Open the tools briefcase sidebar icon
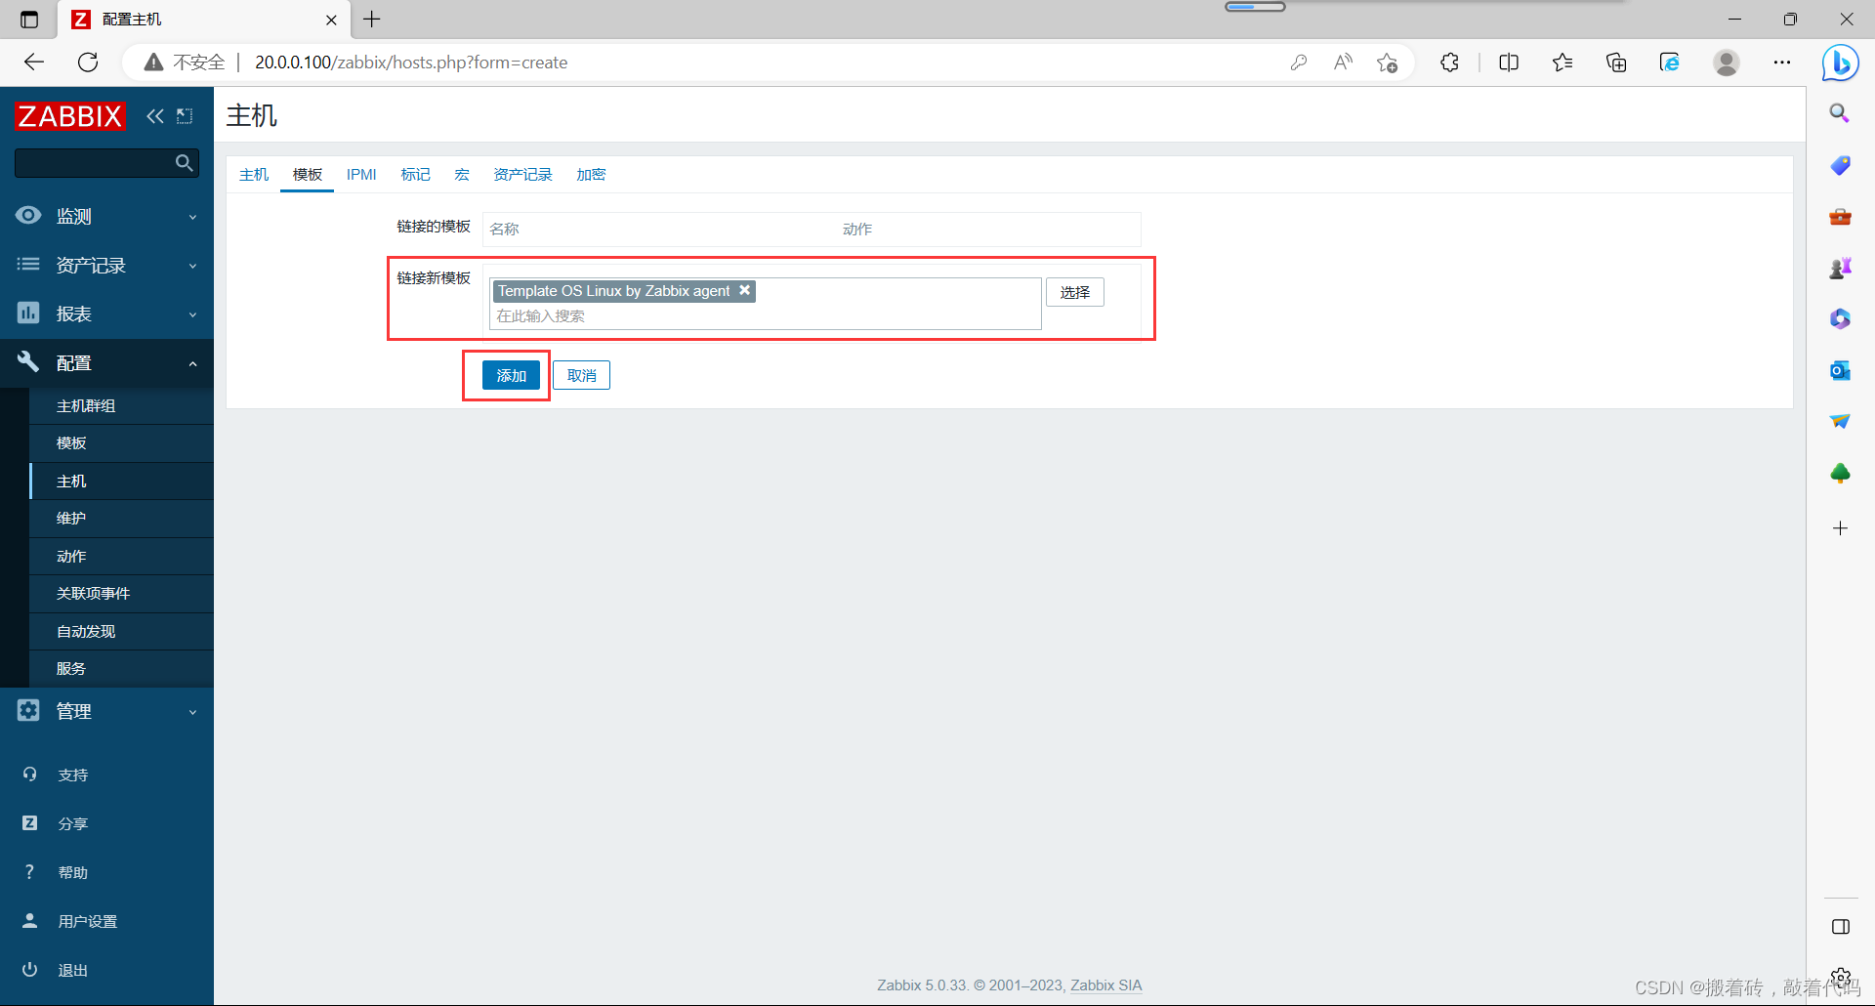Screen dimensions: 1875x1006 pos(1840,216)
